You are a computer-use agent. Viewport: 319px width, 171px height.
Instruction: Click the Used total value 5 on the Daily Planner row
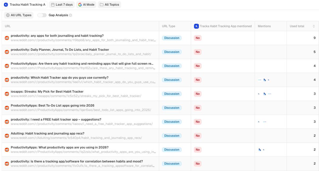(x=314, y=52)
